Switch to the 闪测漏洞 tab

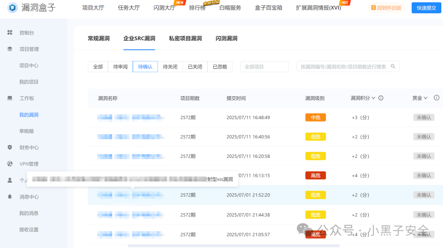pos(226,38)
